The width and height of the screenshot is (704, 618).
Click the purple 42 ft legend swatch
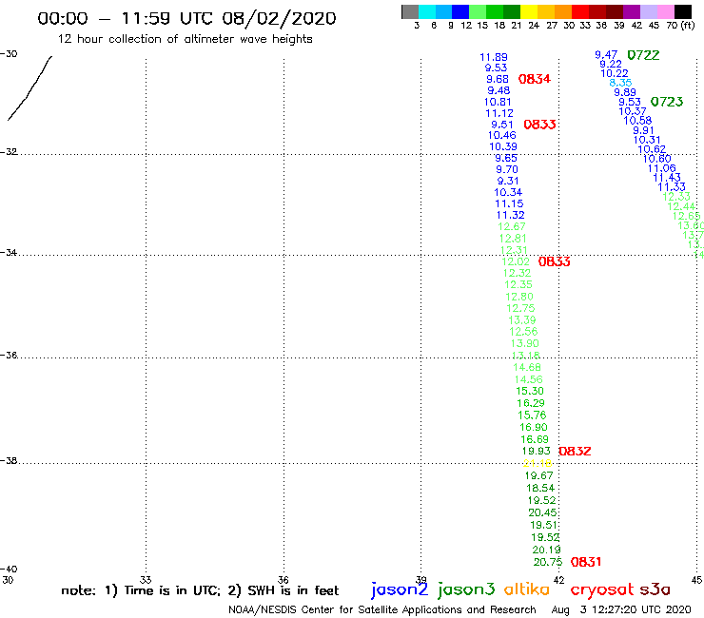[x=632, y=11]
